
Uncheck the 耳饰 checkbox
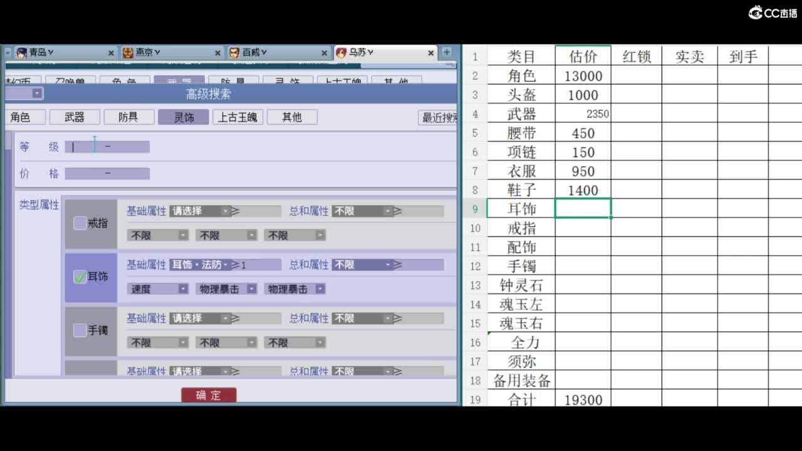coord(80,277)
